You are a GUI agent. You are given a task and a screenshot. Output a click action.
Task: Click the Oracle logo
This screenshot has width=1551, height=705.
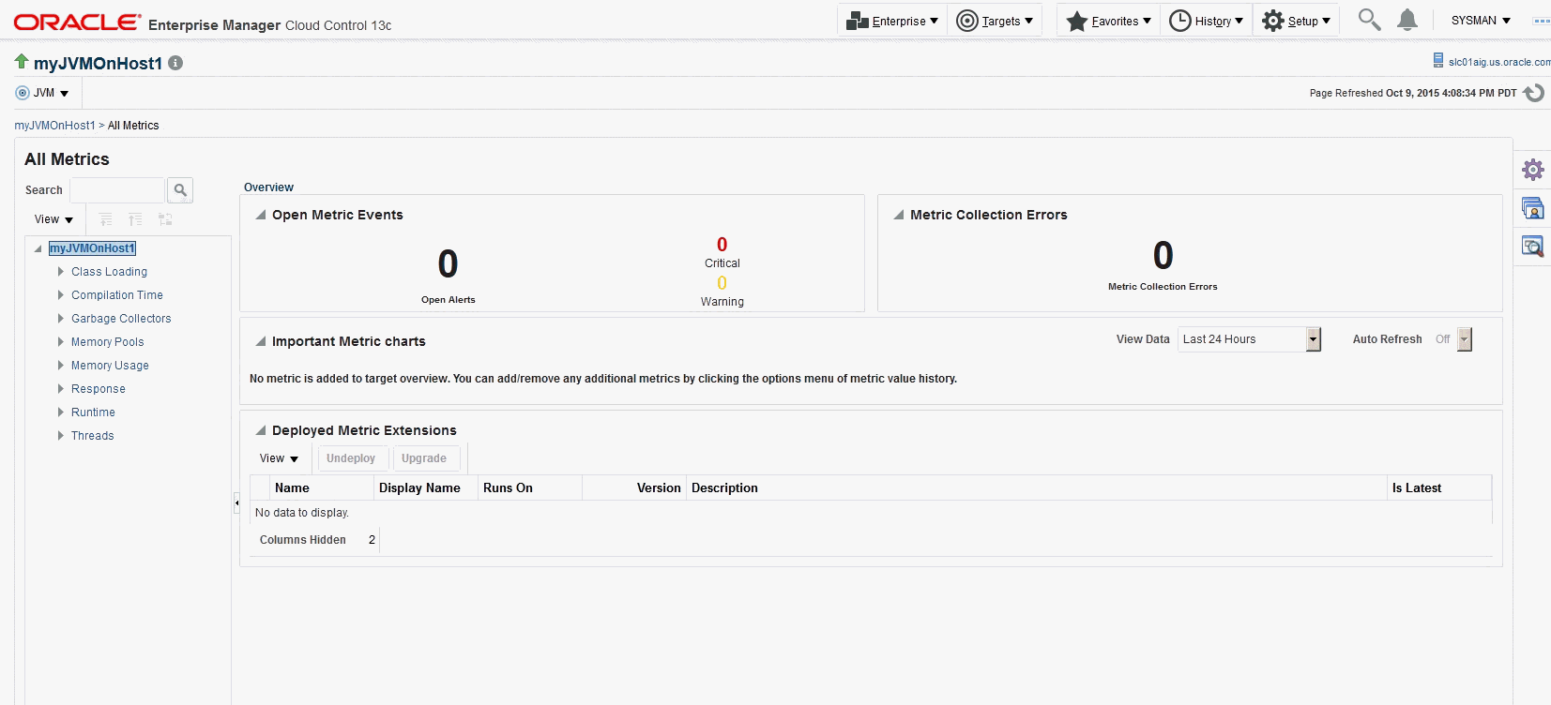(x=78, y=22)
